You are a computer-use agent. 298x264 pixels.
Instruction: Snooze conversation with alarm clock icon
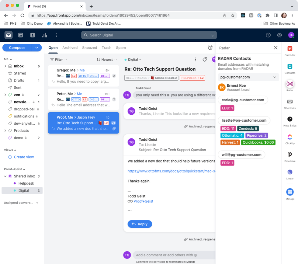[210, 48]
